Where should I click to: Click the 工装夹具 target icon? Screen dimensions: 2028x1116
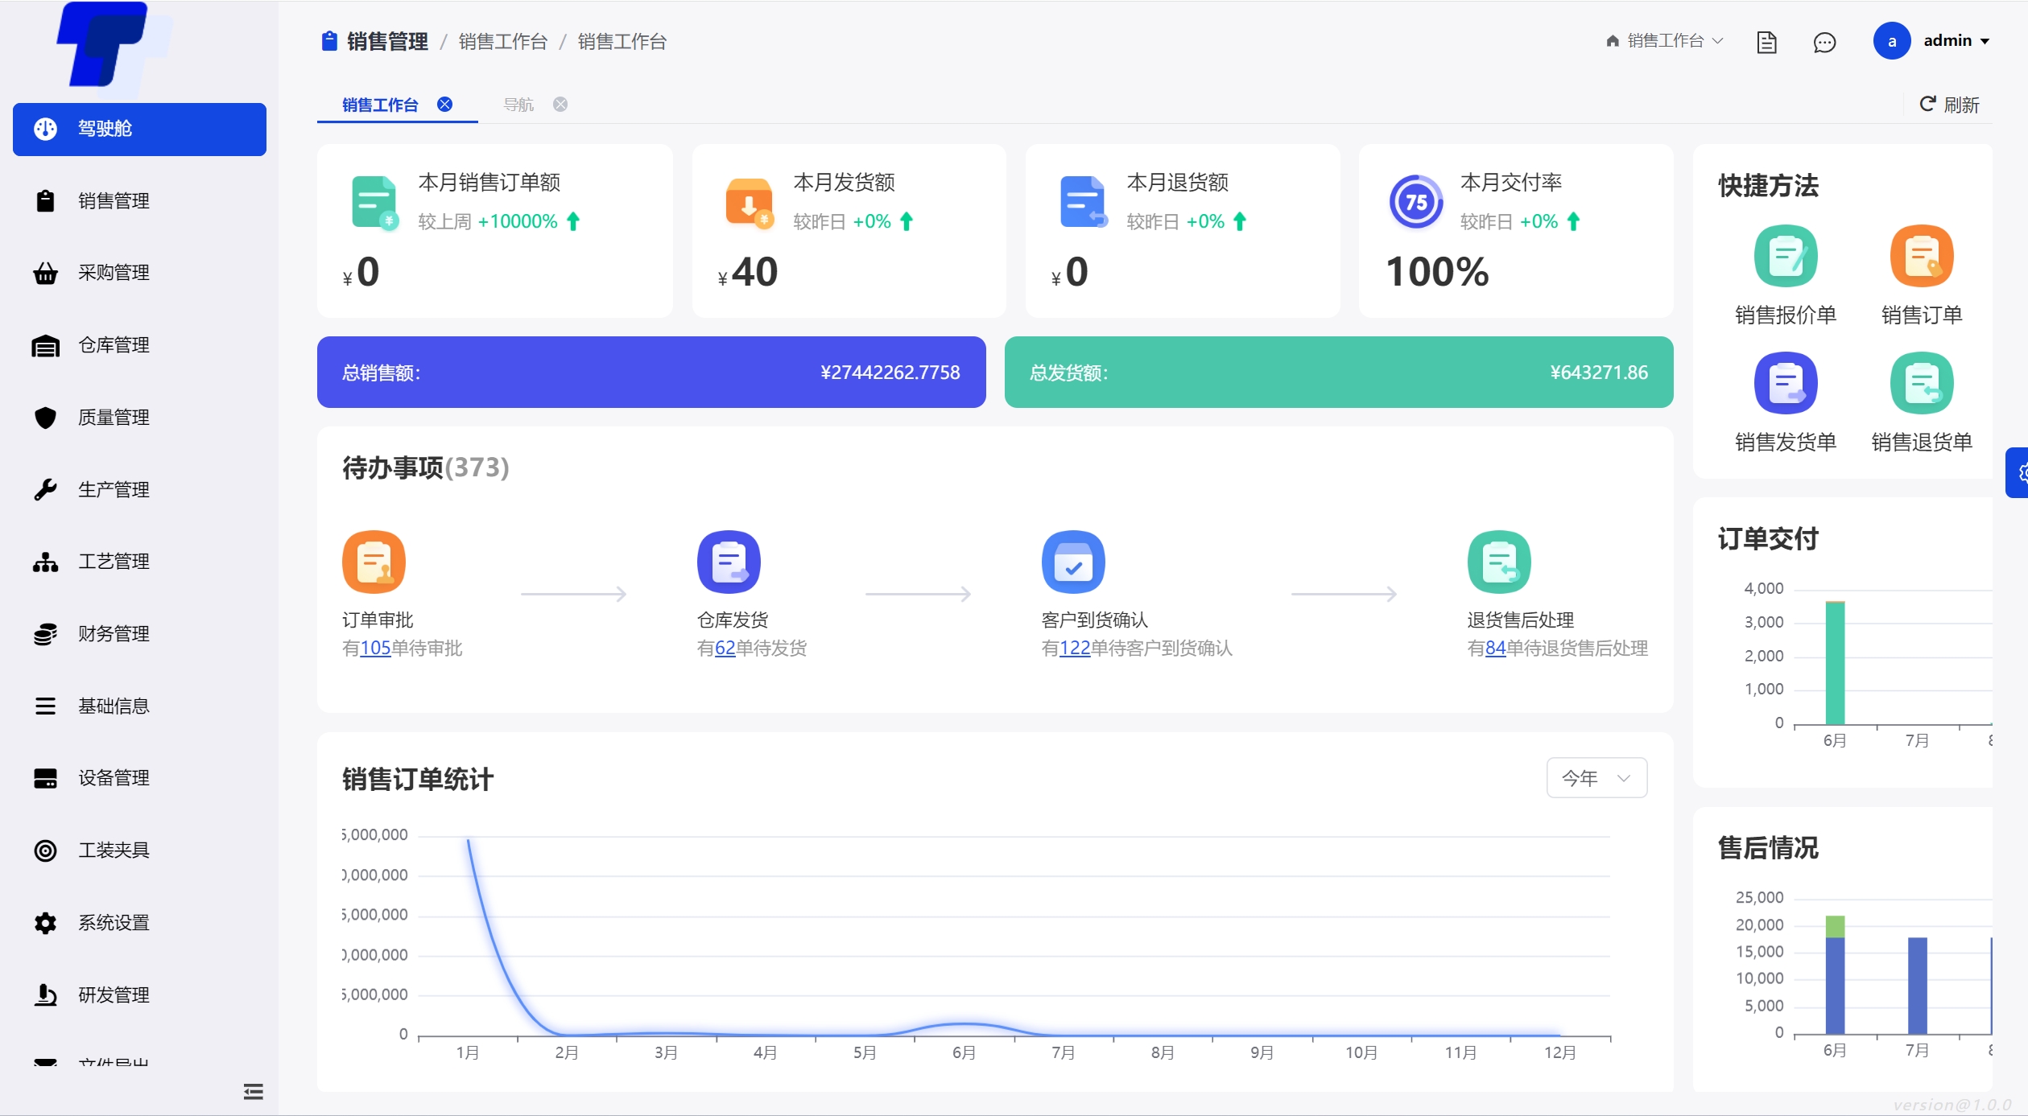pyautogui.click(x=46, y=850)
